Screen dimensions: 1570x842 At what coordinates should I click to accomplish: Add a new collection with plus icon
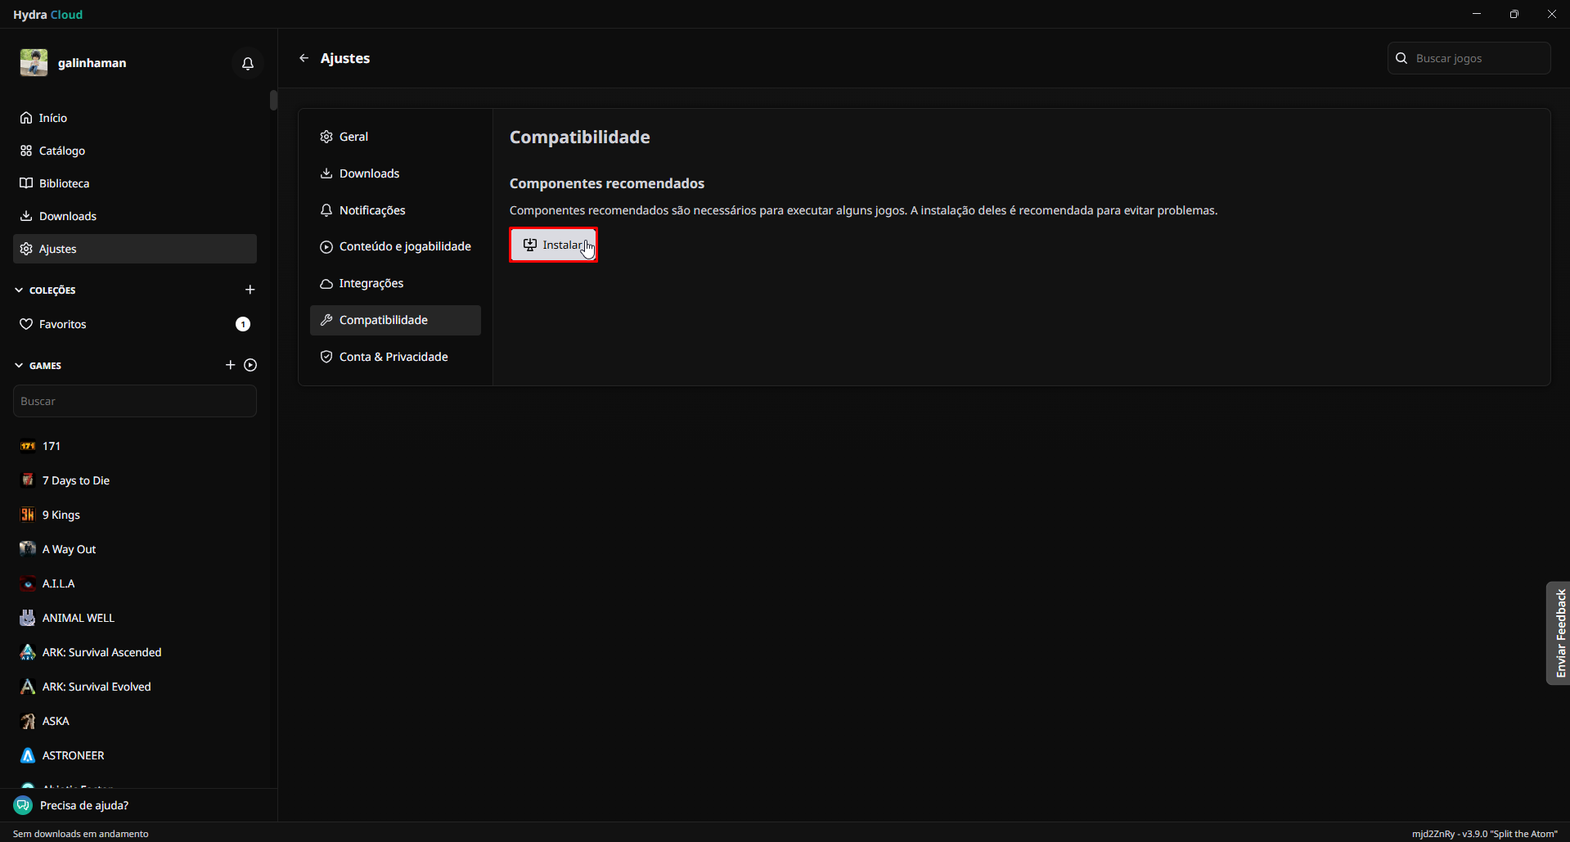click(250, 290)
